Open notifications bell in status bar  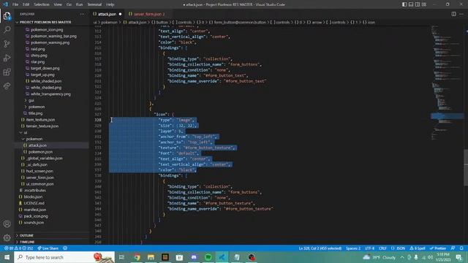(x=461, y=248)
